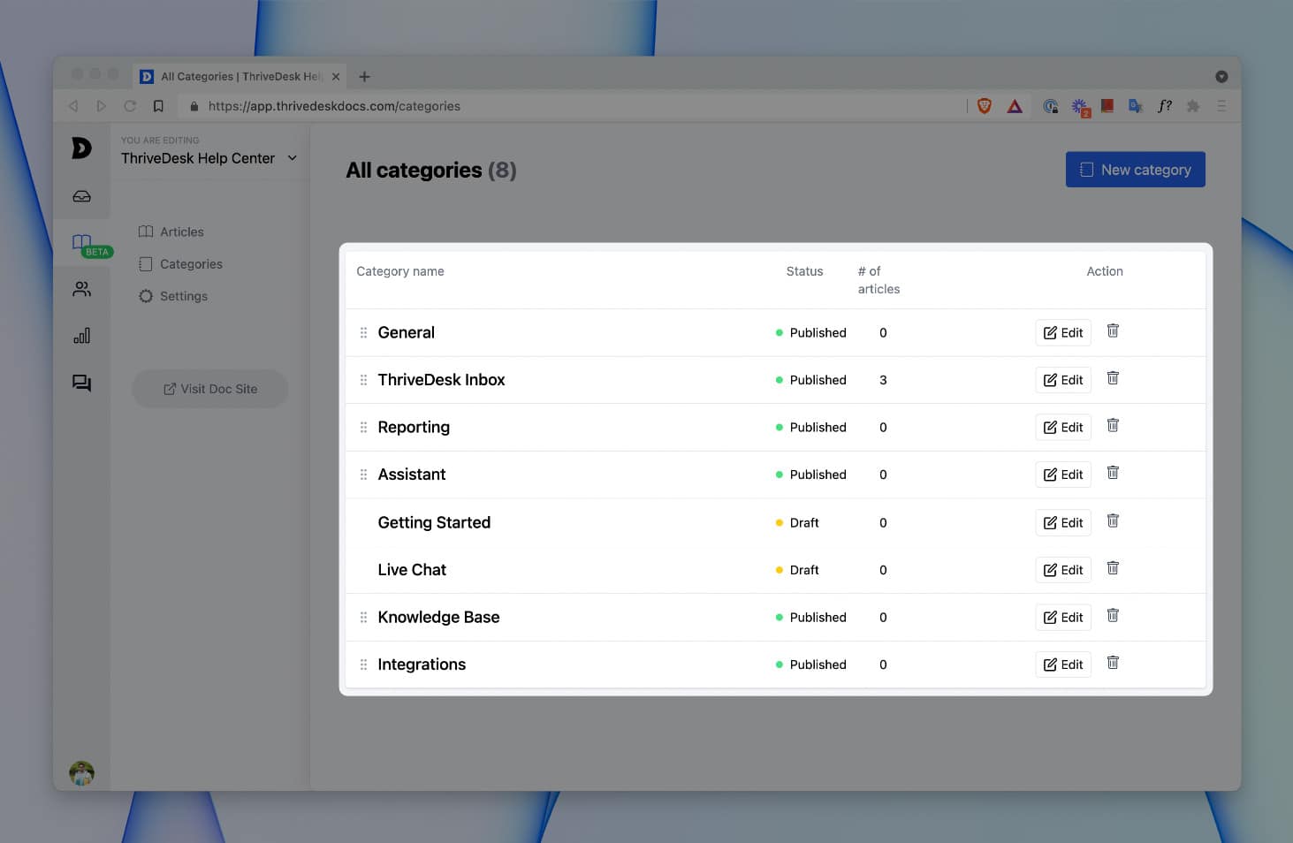
Task: Click Edit for Reporting
Action: (1063, 428)
